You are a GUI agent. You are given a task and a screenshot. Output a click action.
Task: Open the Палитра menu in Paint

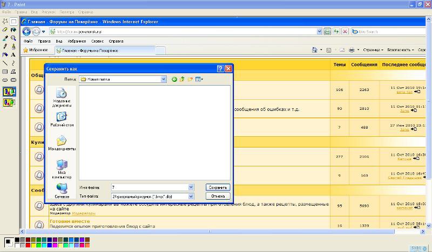coord(67,11)
